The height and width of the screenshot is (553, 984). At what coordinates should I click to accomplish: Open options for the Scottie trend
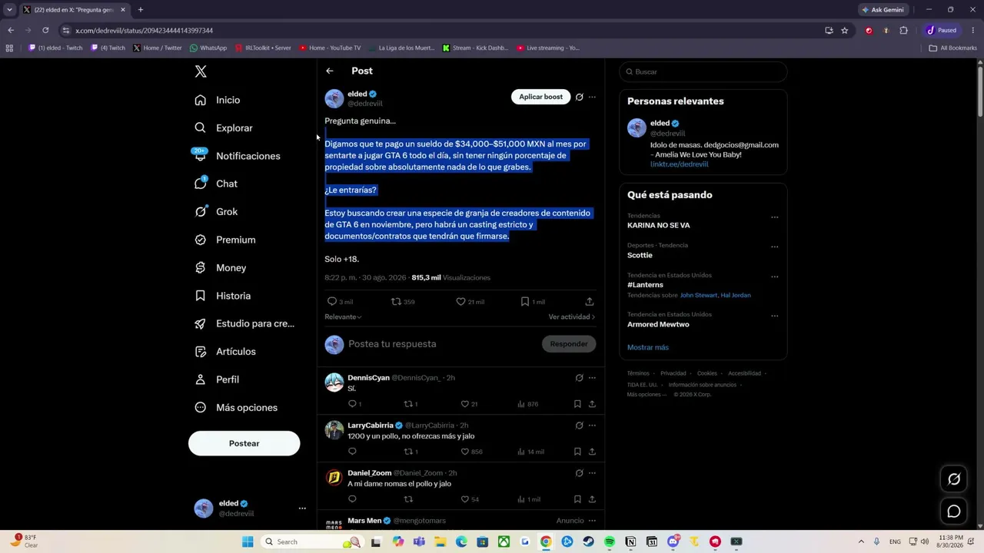pos(775,247)
